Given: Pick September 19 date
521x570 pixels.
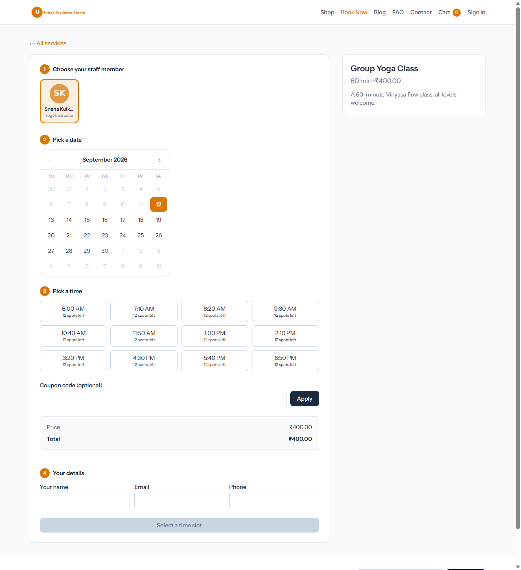Looking at the screenshot, I should click(159, 220).
